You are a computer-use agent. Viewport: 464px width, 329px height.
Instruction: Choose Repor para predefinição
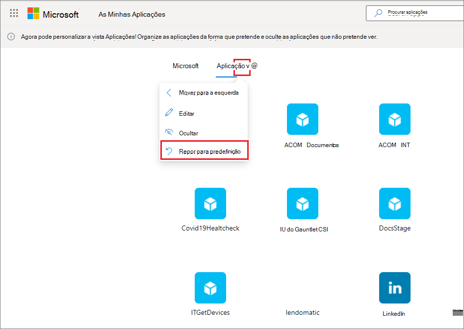204,151
